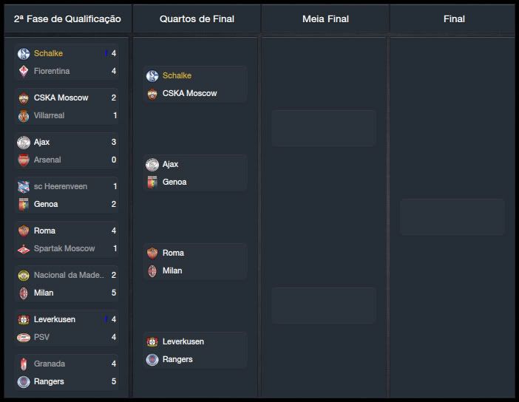This screenshot has height=402, width=519.
Task: Click the Schalke club crest in the qualification round
Action: pyautogui.click(x=23, y=53)
